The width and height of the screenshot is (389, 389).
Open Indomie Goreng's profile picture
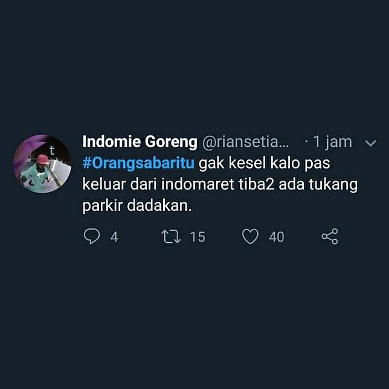42,164
